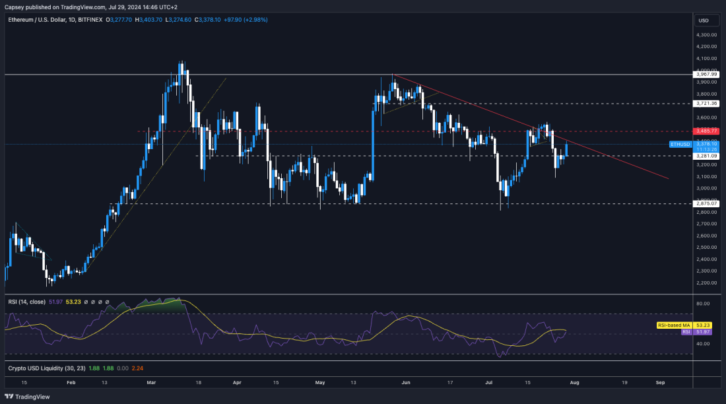The width and height of the screenshot is (726, 404).
Task: Click the yellow RSI-based MA label
Action: pos(673,325)
